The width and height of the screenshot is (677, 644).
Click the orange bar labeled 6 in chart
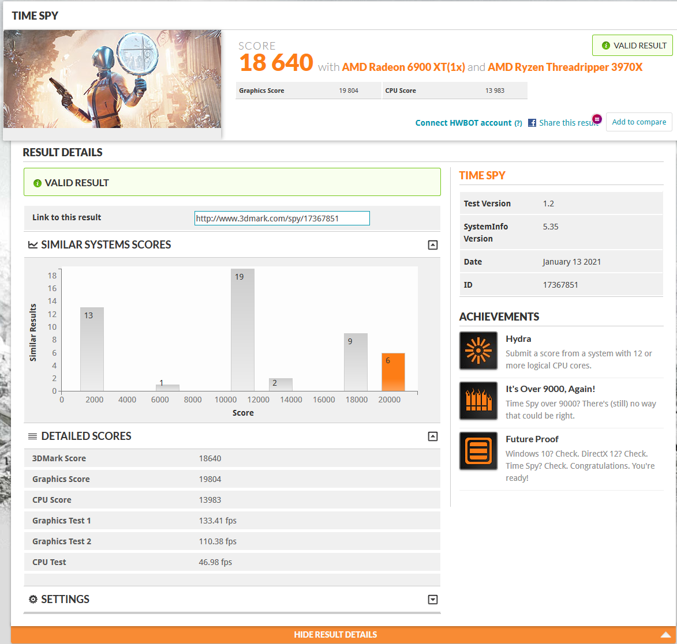tap(393, 372)
